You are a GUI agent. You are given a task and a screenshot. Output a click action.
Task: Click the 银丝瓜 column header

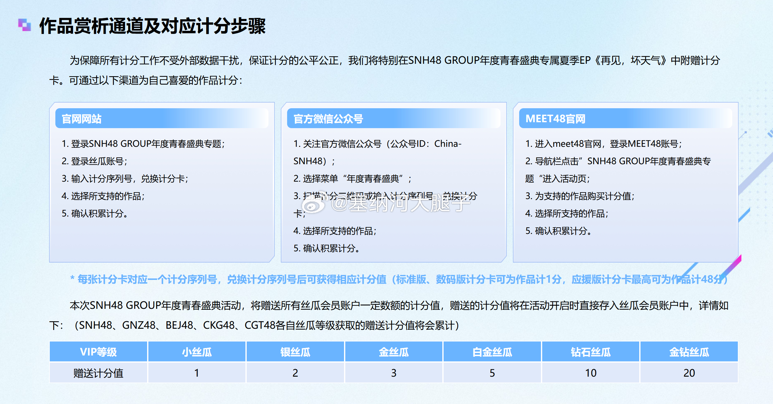(x=295, y=352)
